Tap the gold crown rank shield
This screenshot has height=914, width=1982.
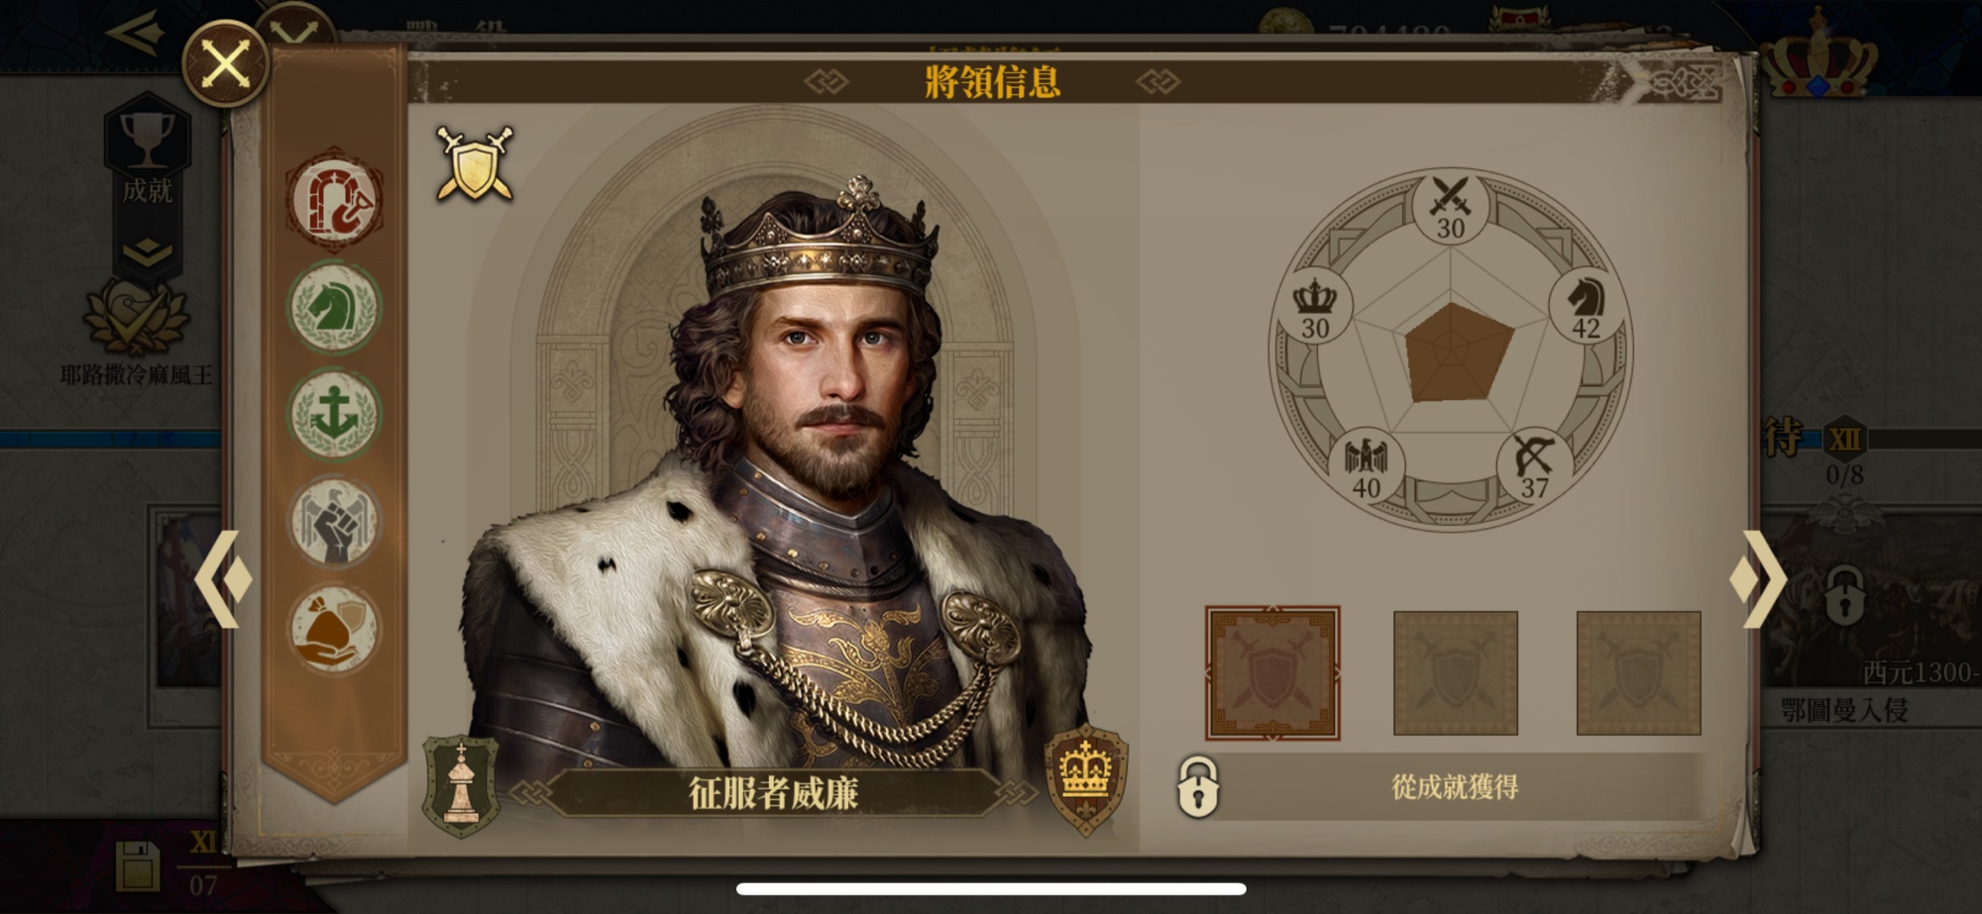pos(1086,779)
